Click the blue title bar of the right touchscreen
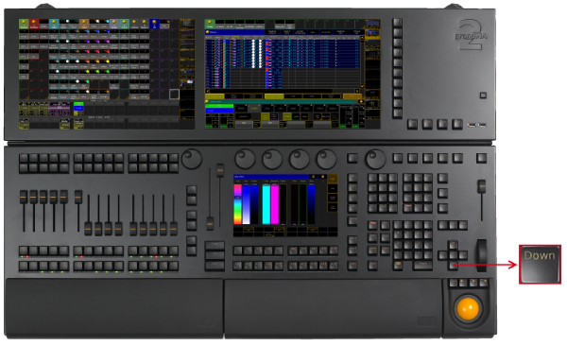The width and height of the screenshot is (567, 346). point(235,32)
